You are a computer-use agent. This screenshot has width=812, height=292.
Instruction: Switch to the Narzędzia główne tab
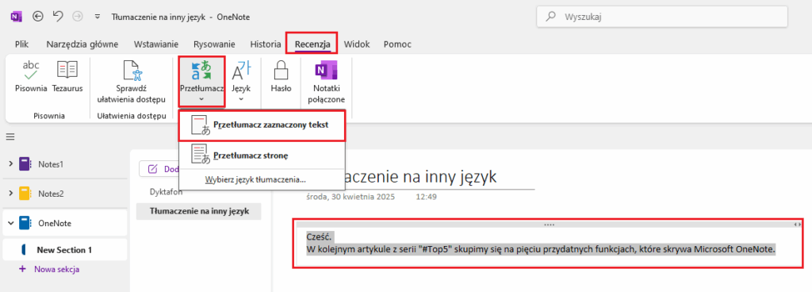tap(82, 44)
